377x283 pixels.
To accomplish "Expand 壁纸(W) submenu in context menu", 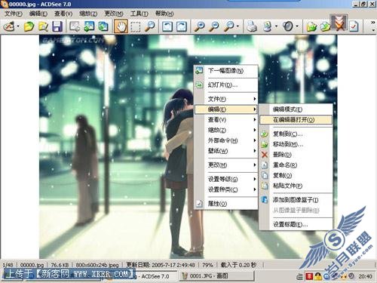I will pos(226,151).
